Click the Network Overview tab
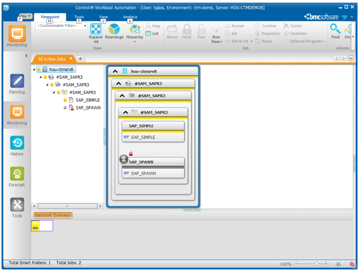The height and width of the screenshot is (271, 358). (x=53, y=215)
